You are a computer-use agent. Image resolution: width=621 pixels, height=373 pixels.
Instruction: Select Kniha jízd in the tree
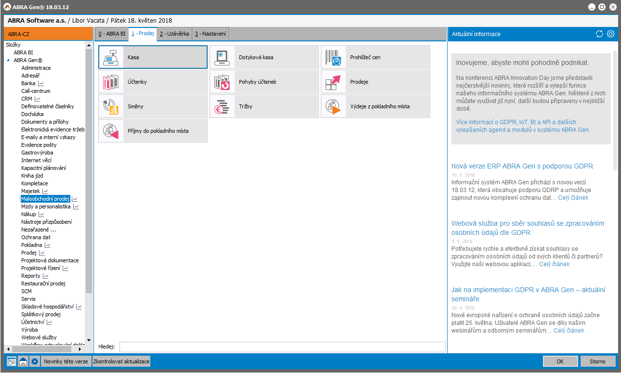[32, 176]
